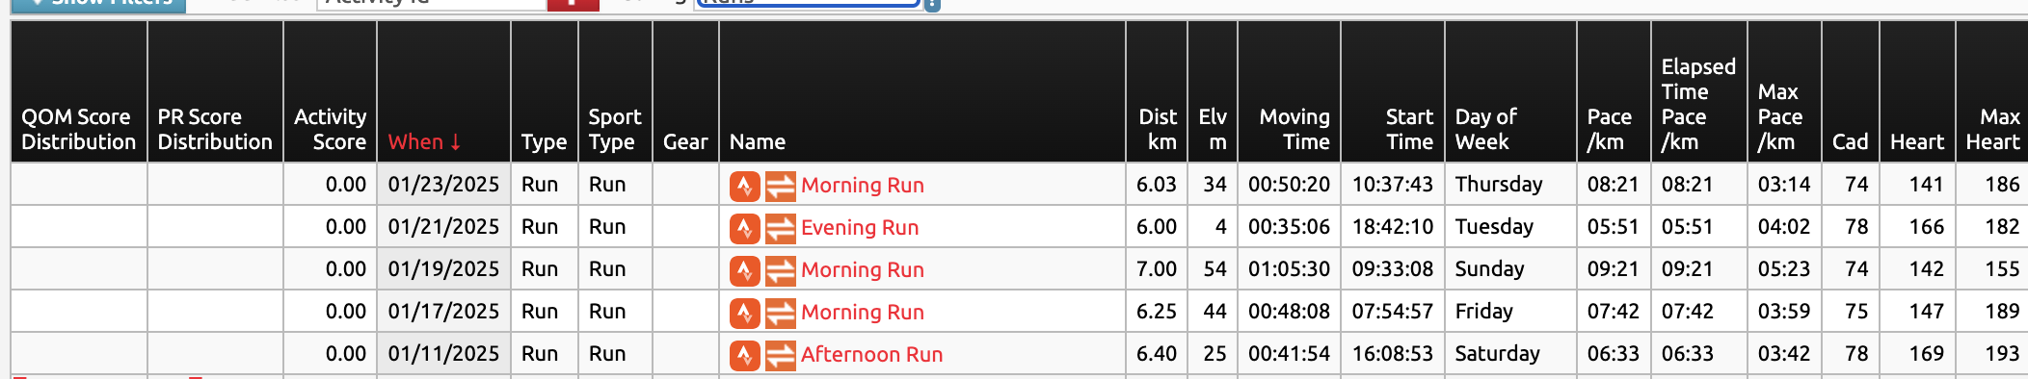Open Strava icon for 01/19/2025 Morning Run
This screenshot has width=2028, height=379.
[x=744, y=270]
